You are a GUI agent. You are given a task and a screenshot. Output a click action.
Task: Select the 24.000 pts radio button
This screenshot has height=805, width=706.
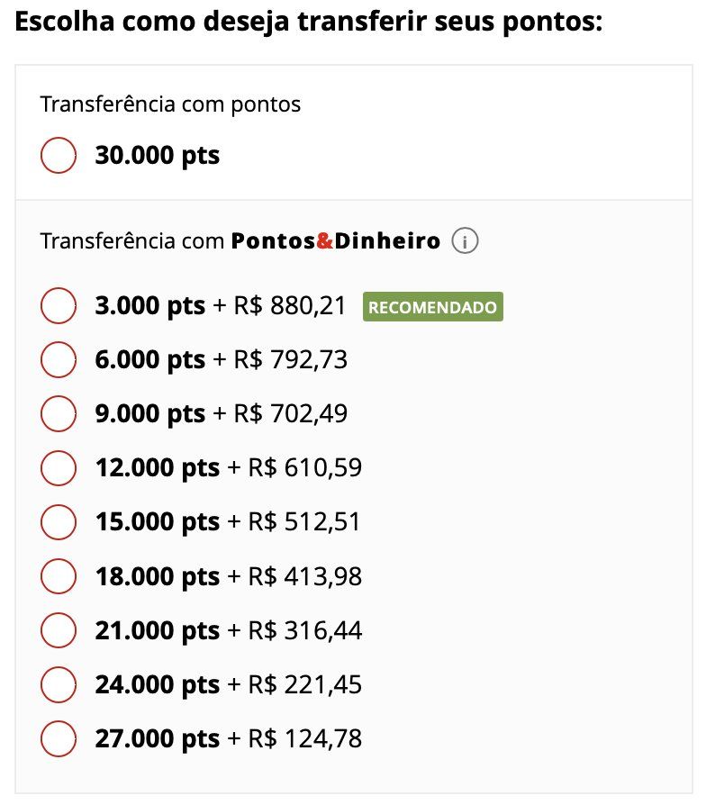(x=59, y=684)
